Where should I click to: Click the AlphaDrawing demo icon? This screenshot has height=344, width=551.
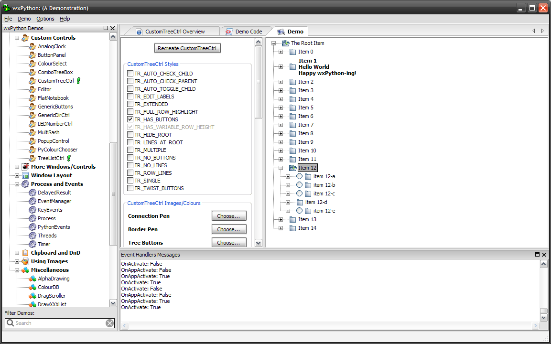pyautogui.click(x=32, y=279)
